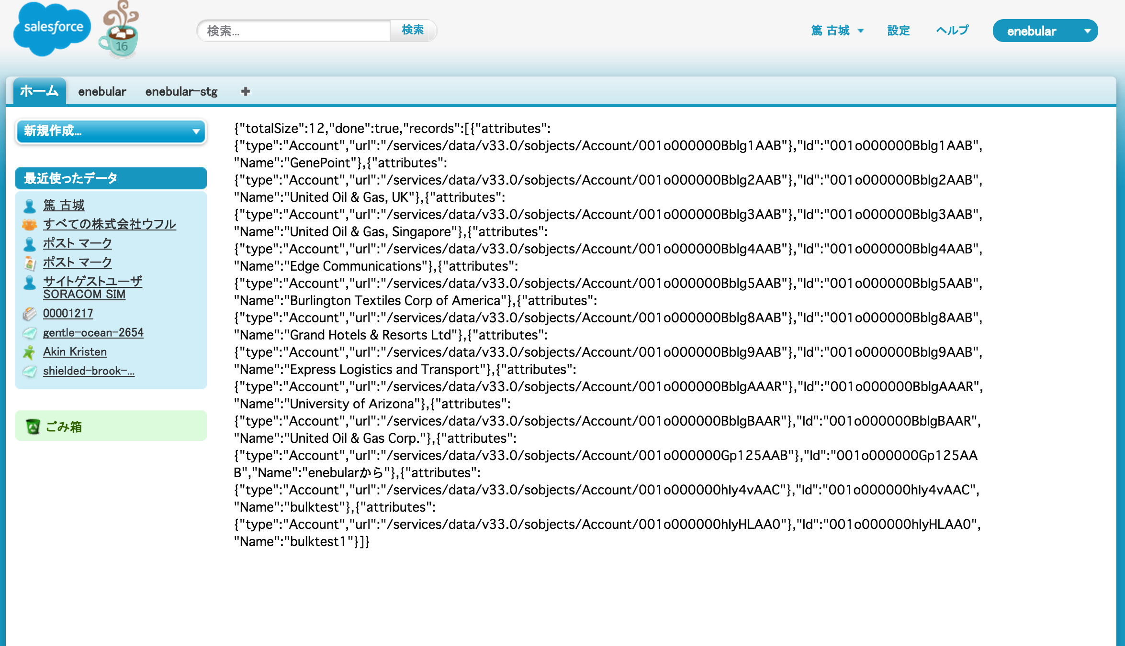
Task: Click into the 検索 search input field
Action: click(x=294, y=31)
